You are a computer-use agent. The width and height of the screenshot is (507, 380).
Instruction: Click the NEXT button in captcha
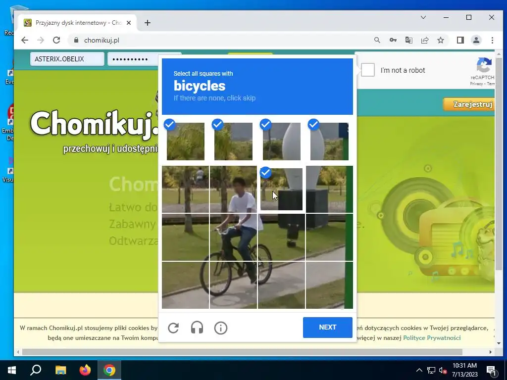pos(328,328)
